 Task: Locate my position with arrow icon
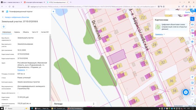tap(192, 77)
